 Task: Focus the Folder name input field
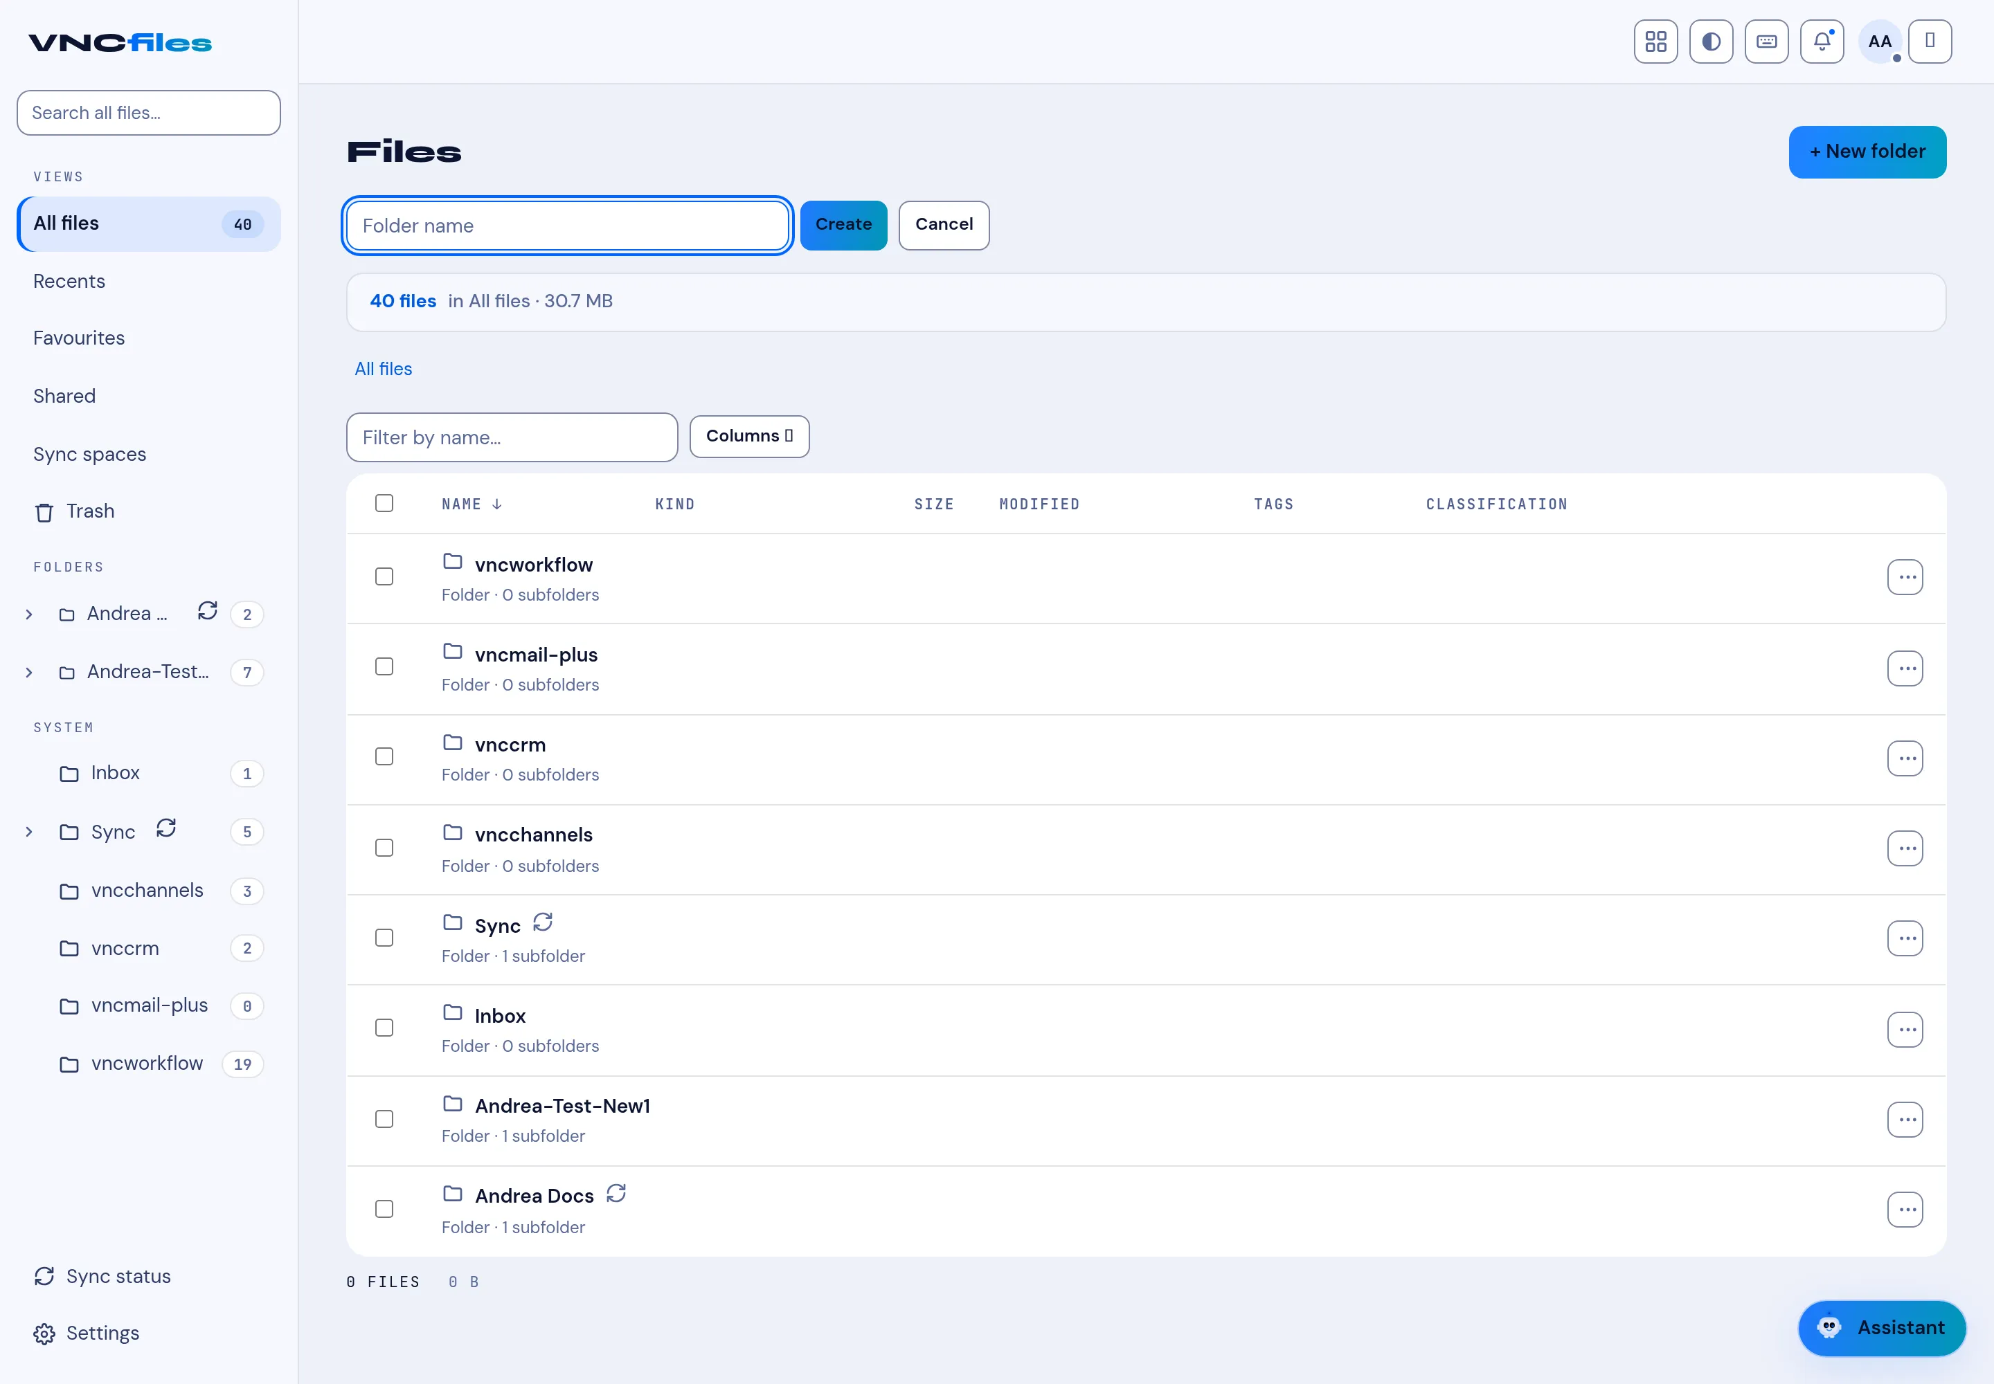(568, 226)
